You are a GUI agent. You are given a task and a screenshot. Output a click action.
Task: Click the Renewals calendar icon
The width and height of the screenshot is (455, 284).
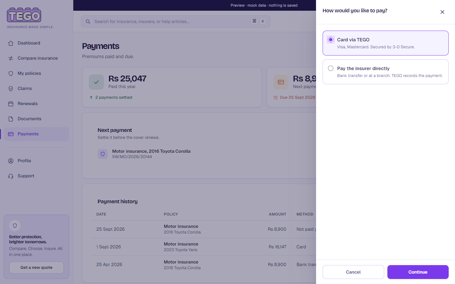point(11,104)
